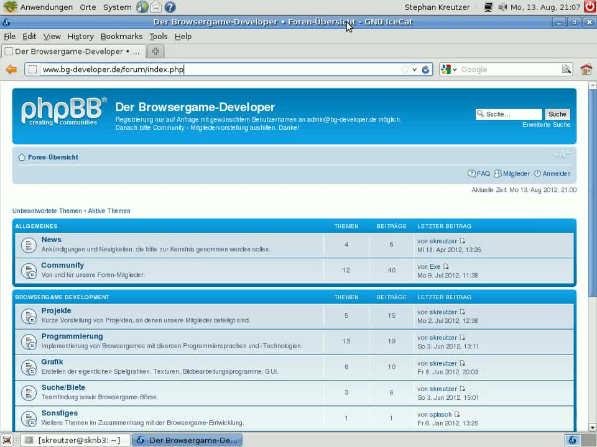Click the site identity icon in address bar

[x=33, y=70]
